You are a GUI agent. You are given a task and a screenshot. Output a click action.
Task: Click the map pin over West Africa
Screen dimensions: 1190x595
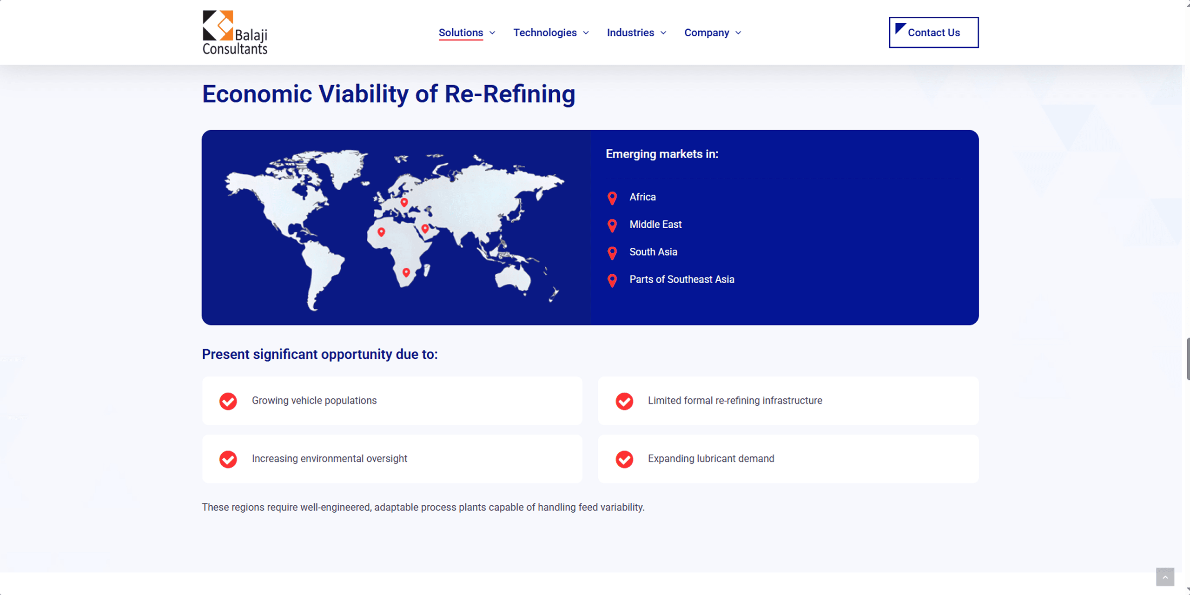click(x=381, y=232)
